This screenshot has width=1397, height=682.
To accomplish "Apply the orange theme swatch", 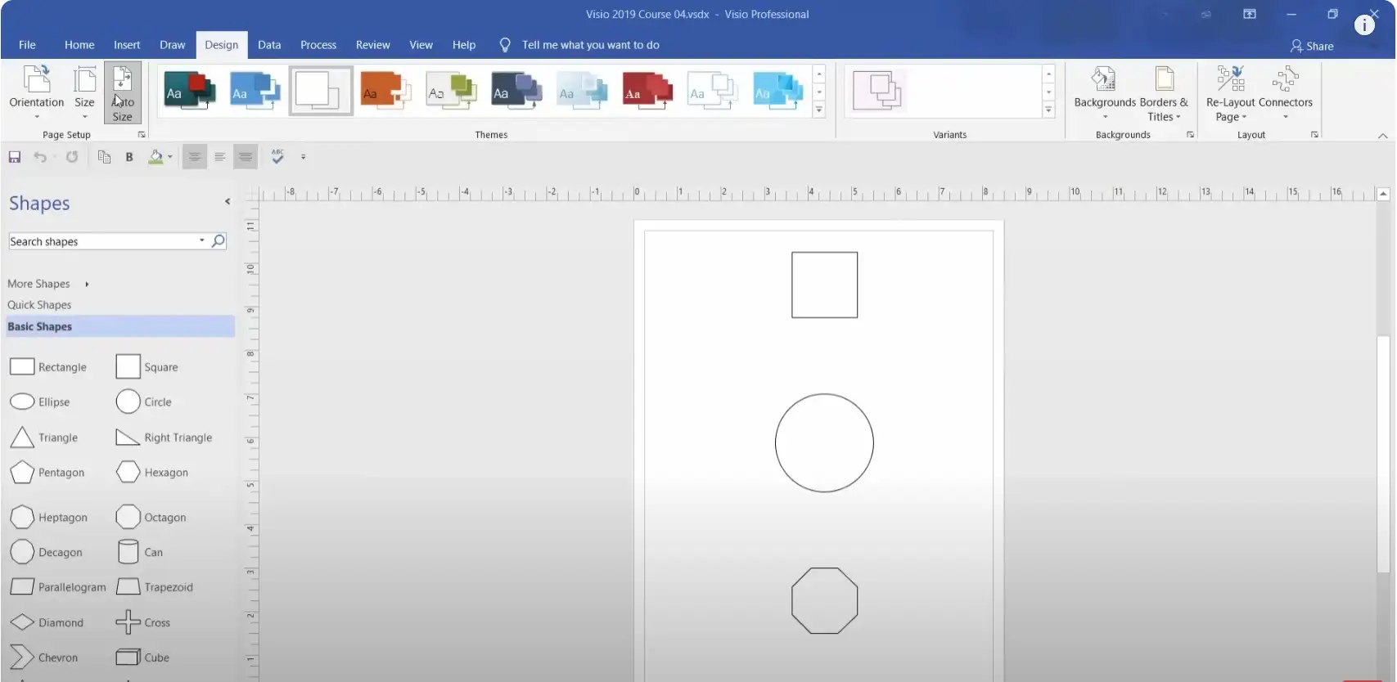I will point(385,91).
